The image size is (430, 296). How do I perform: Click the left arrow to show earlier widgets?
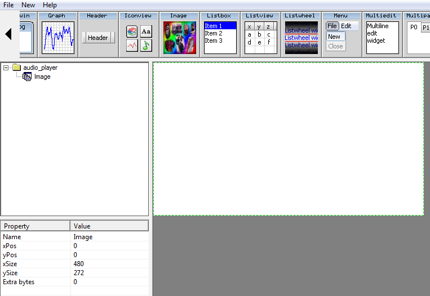tap(8, 34)
